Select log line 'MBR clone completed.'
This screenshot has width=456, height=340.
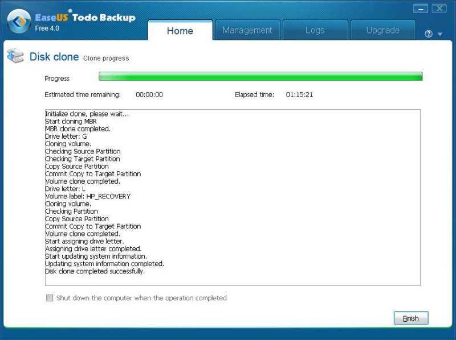(x=78, y=129)
